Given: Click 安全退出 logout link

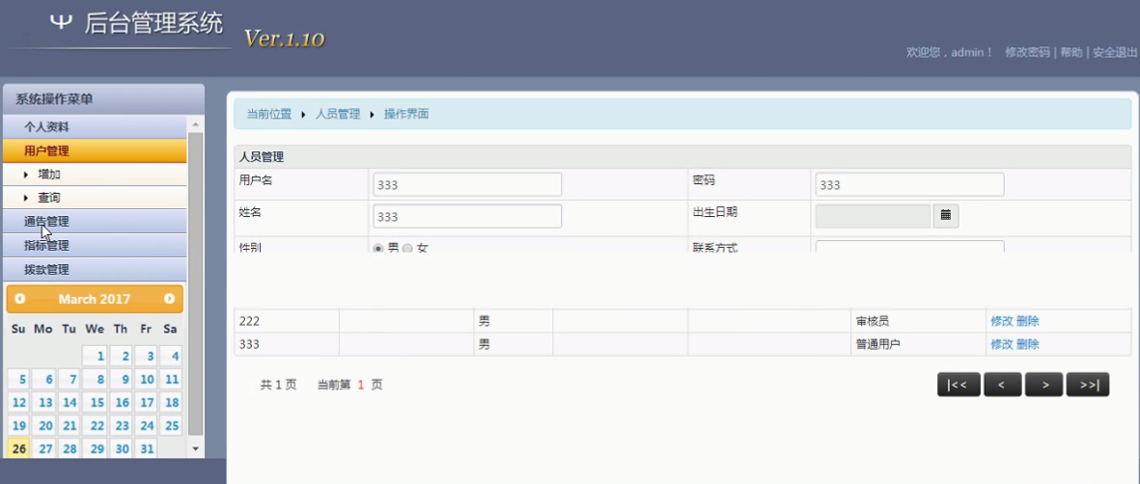Looking at the screenshot, I should (1115, 52).
